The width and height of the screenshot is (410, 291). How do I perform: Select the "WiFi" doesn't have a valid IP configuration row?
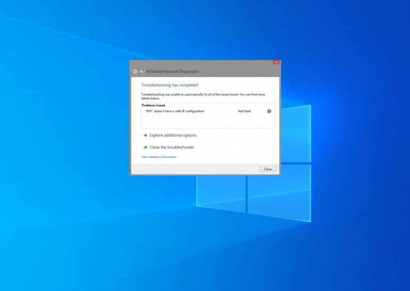pos(208,111)
